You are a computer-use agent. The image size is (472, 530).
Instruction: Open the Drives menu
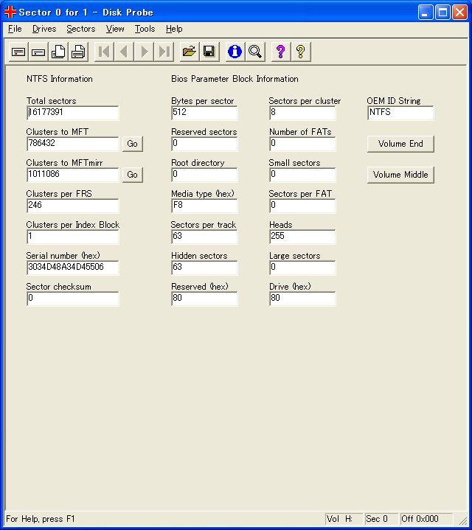(44, 29)
